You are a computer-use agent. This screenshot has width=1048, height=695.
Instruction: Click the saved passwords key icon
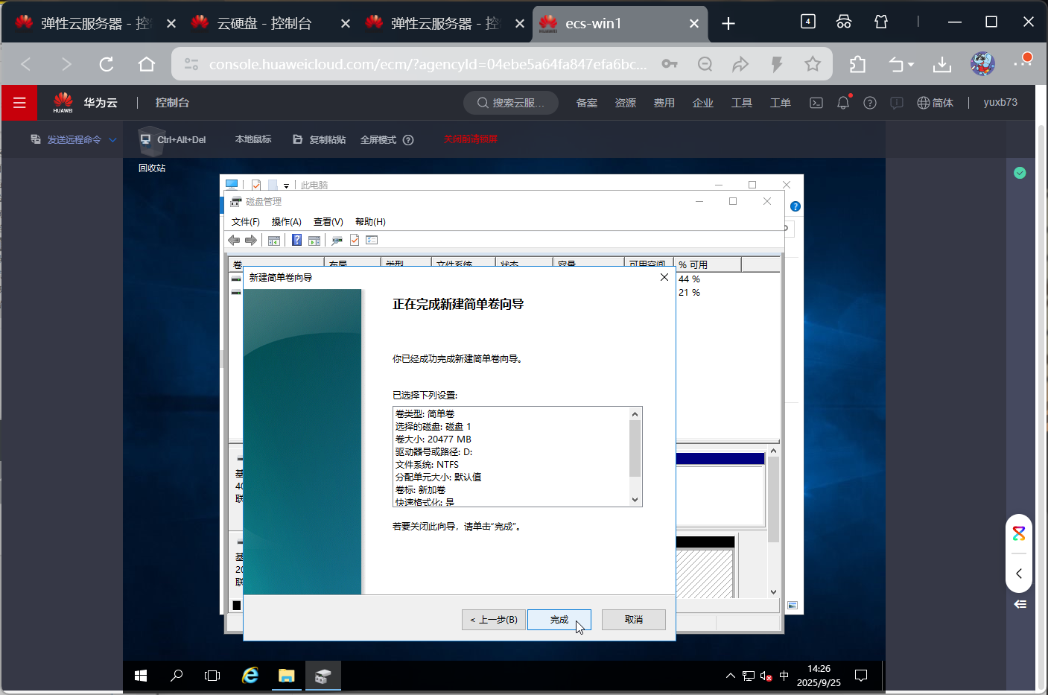click(x=670, y=64)
